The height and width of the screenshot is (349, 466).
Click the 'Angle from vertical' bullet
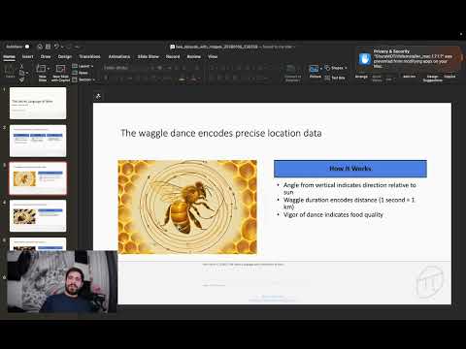point(349,188)
